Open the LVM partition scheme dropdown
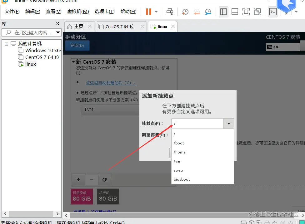Screen dimensions: 305x224 111,110
